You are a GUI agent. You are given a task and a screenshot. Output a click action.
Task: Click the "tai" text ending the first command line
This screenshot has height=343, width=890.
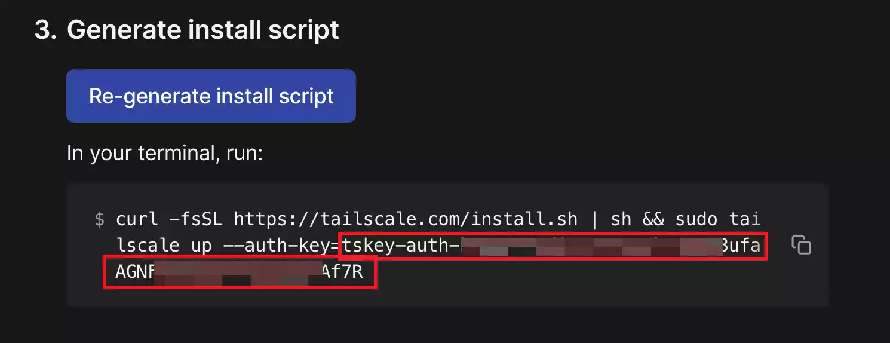click(746, 219)
